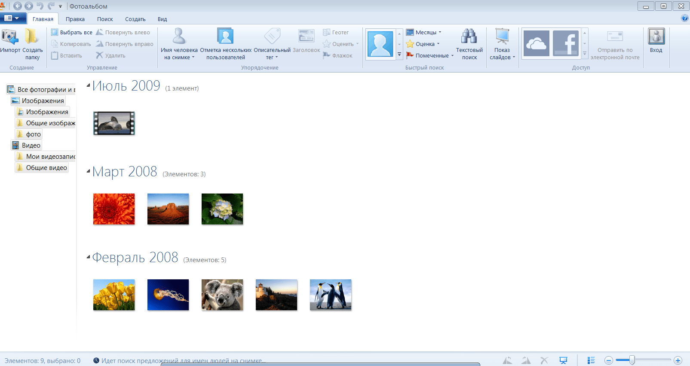Click Send by email icon

pos(615,36)
